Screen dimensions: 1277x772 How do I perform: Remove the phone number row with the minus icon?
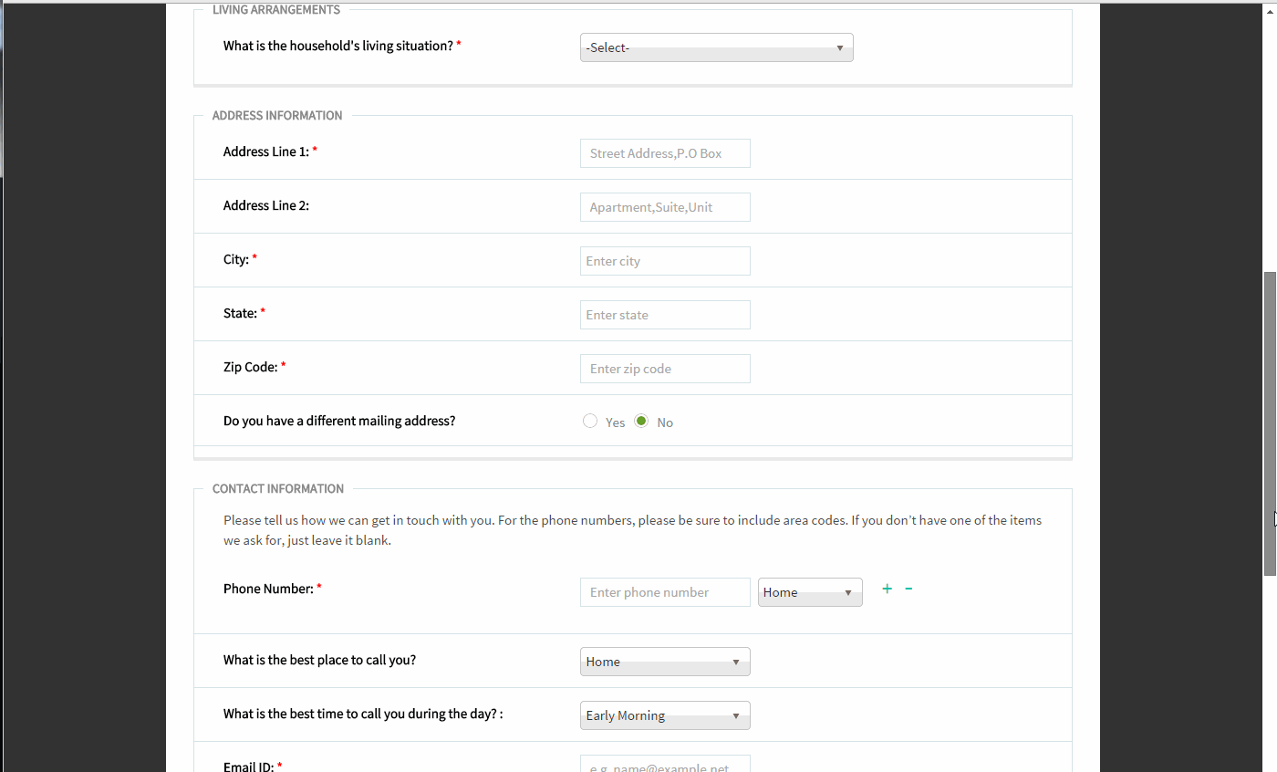908,589
